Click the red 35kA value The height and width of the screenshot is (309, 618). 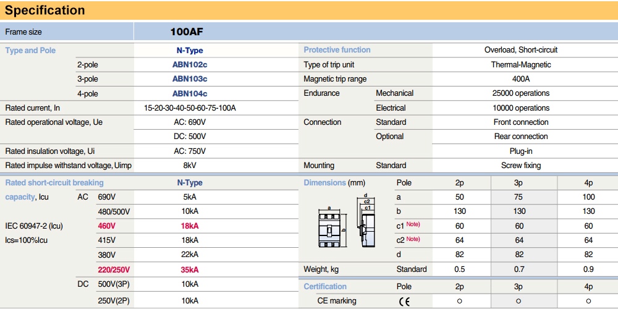(190, 270)
